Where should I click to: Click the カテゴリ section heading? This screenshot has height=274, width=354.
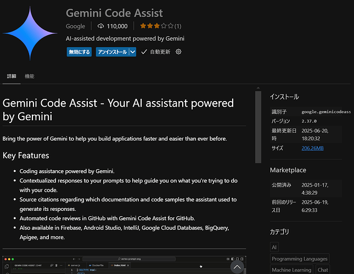tap(279, 232)
